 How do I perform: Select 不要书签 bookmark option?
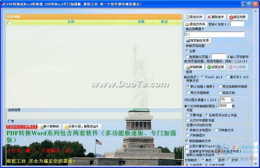coord(188,115)
